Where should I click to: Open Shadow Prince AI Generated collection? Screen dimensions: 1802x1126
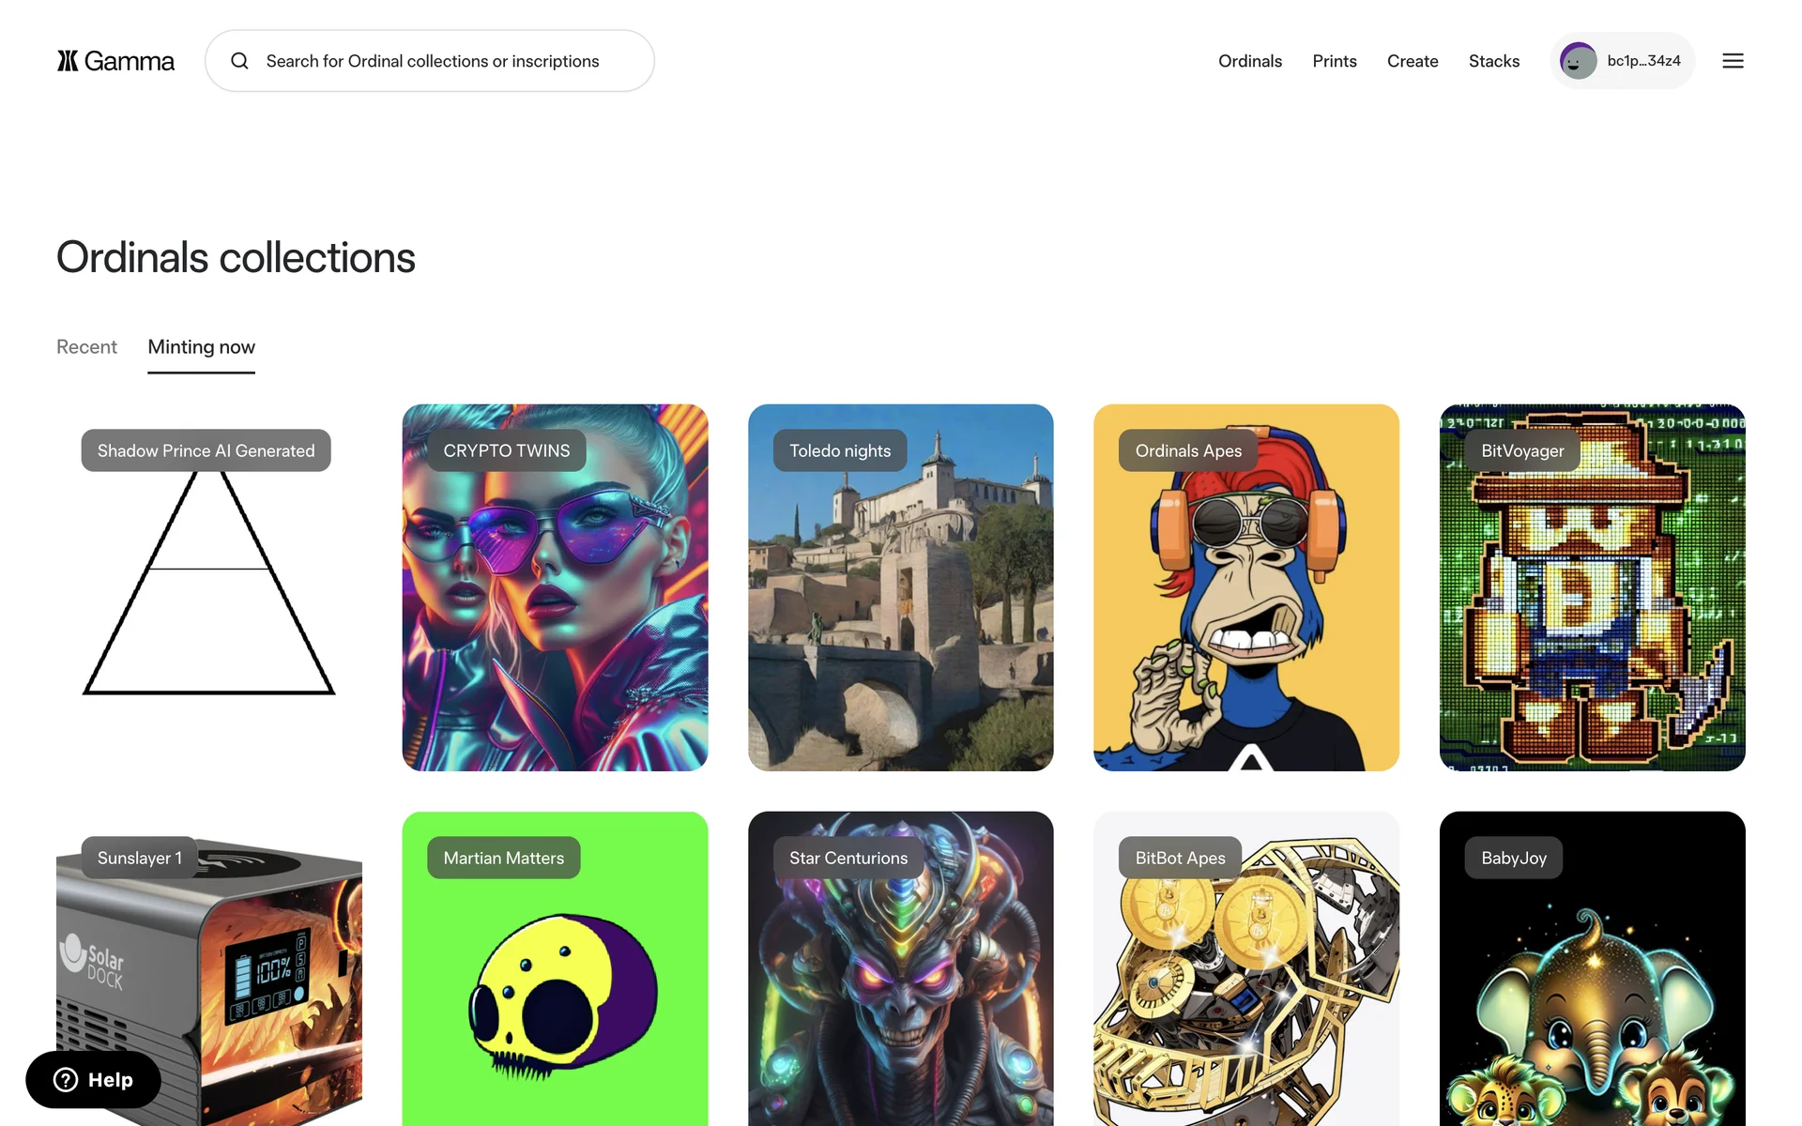coord(209,587)
